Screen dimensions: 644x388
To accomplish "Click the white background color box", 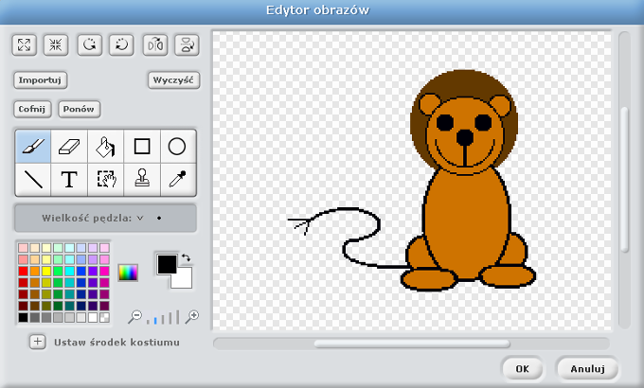I will tap(184, 280).
